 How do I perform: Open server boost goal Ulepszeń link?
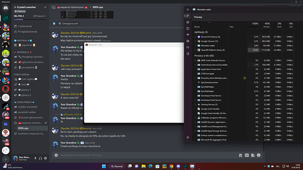point(40,16)
